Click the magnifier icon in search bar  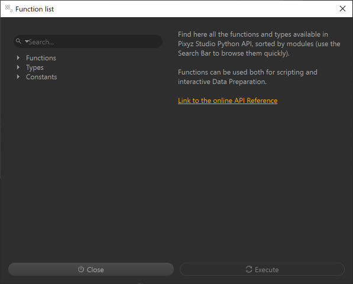pos(18,41)
